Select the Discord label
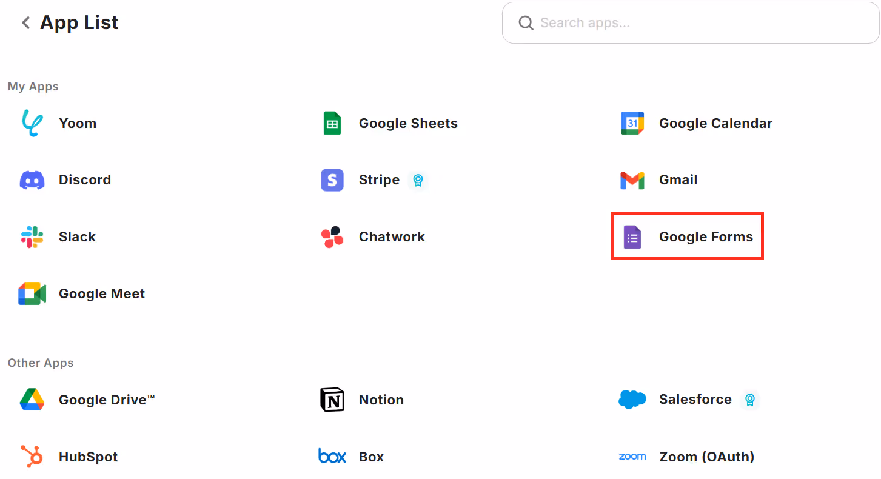This screenshot has width=881, height=479. pos(85,179)
